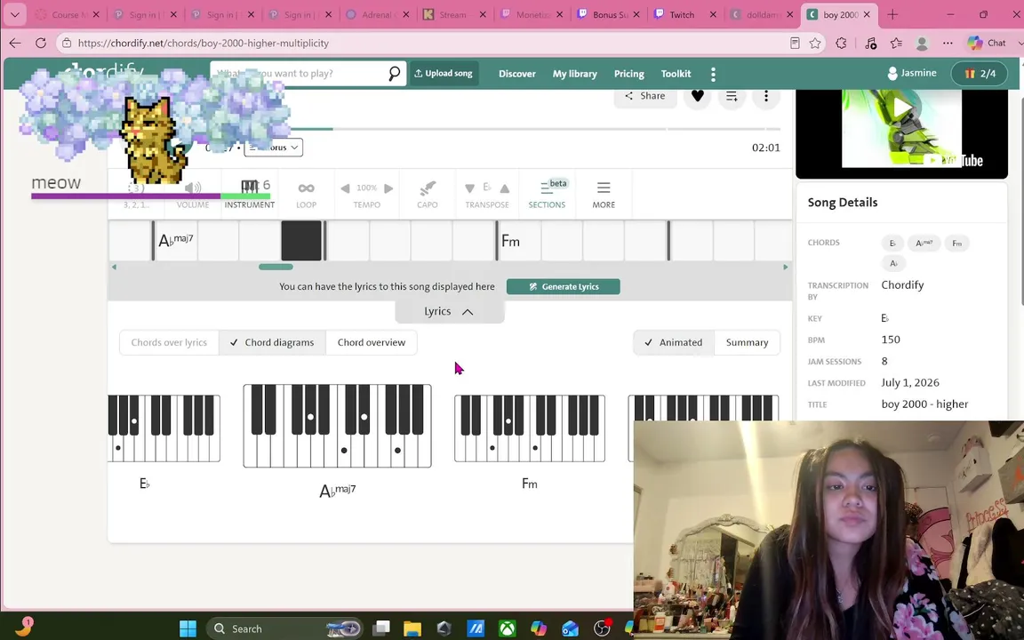The image size is (1024, 640).
Task: Open the browser reader view icon
Action: click(795, 43)
